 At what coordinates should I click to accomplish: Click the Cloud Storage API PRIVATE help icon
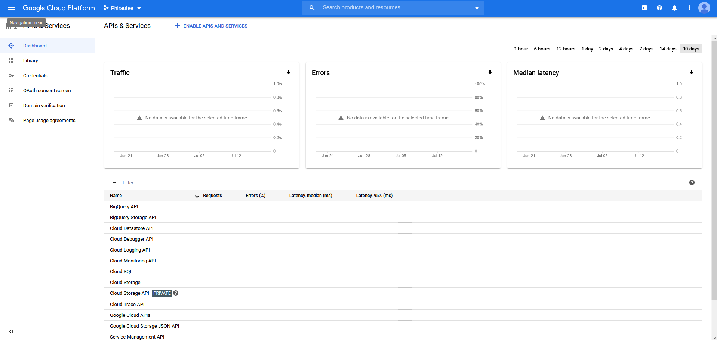tap(176, 293)
